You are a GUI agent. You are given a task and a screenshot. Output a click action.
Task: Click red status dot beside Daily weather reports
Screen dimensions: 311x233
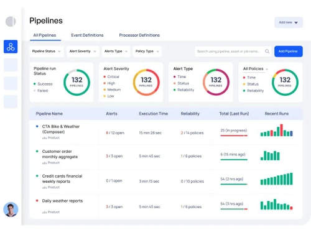pyautogui.click(x=37, y=201)
